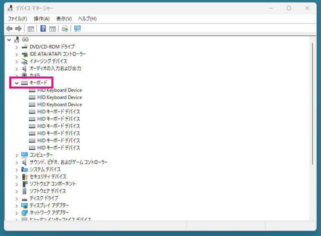This screenshot has height=236, width=321.
Task: Click the Back arrow toolbar icon
Action: [x=9, y=29]
